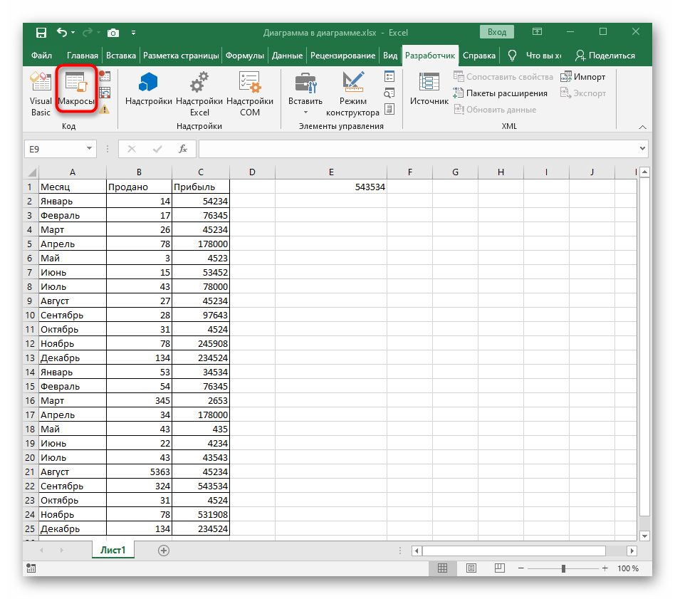The image size is (675, 599).
Task: Click horizontal scrollbar right arrow
Action: click(x=632, y=551)
